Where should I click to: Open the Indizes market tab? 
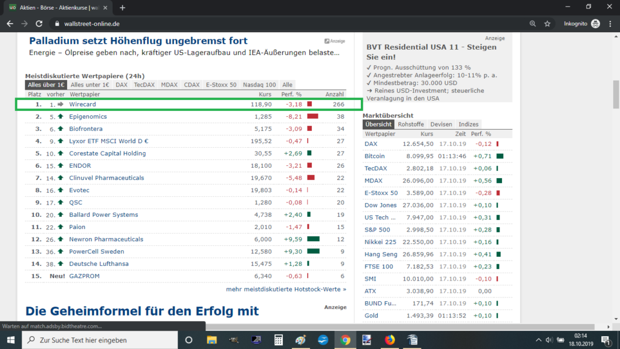point(469,124)
